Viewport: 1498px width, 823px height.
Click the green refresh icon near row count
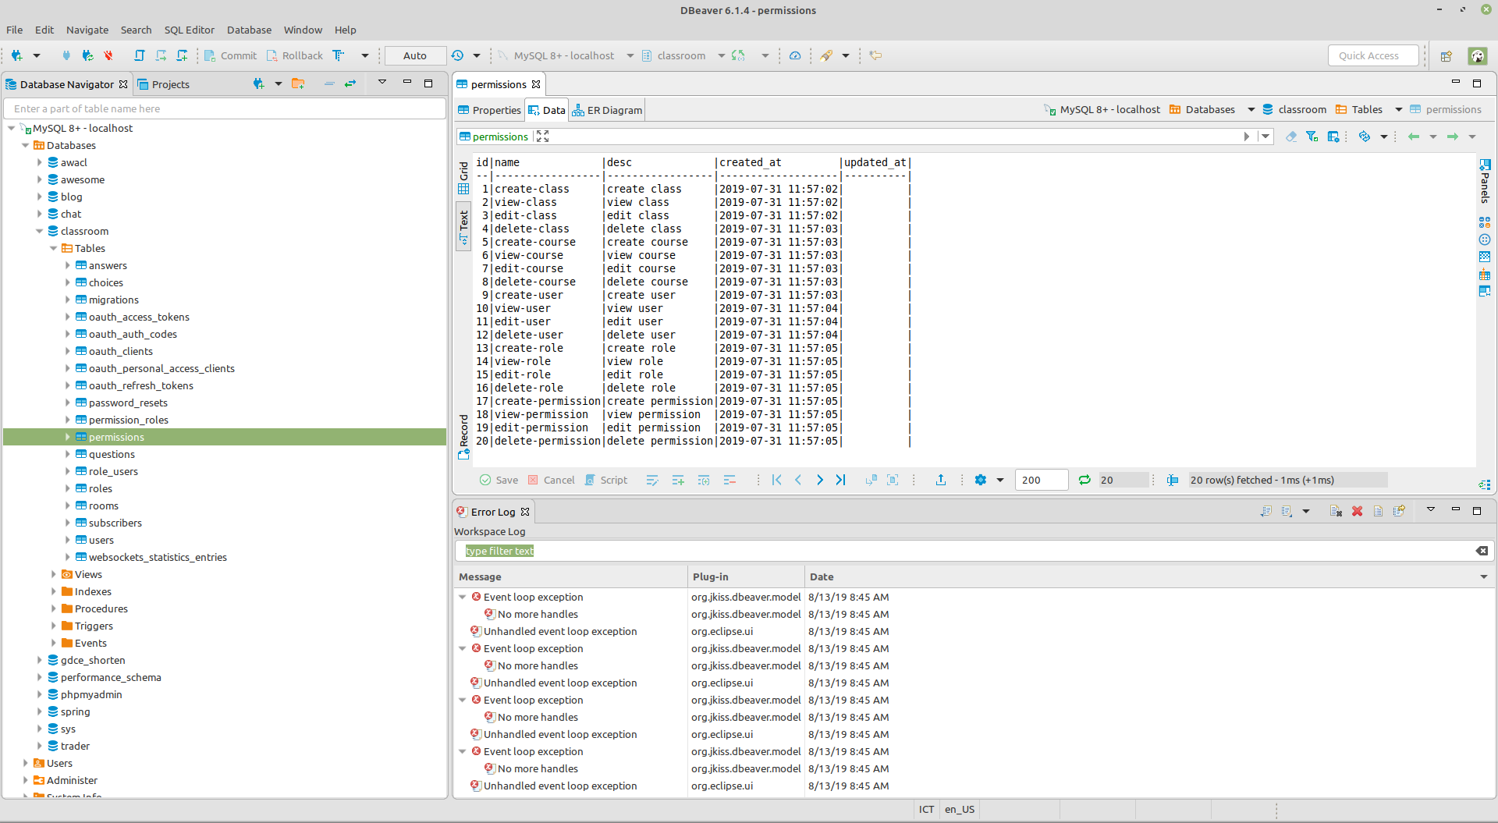click(x=1084, y=480)
